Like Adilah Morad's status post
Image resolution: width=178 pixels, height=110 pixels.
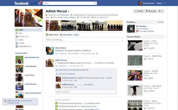56,66
